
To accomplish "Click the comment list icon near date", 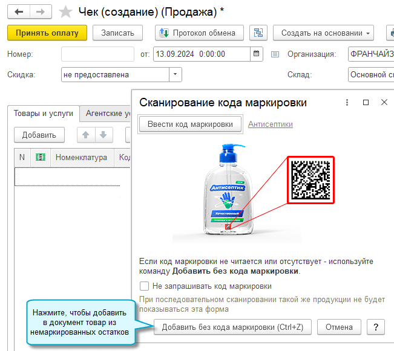I will pos(275,54).
